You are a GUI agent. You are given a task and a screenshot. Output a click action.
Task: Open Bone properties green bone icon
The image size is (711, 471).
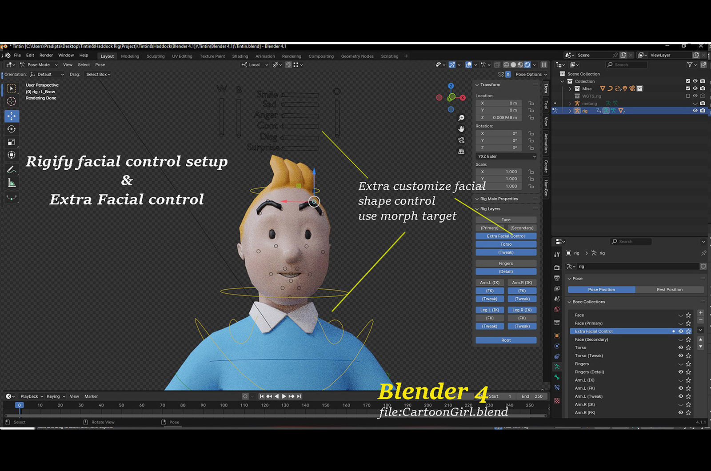(557, 377)
